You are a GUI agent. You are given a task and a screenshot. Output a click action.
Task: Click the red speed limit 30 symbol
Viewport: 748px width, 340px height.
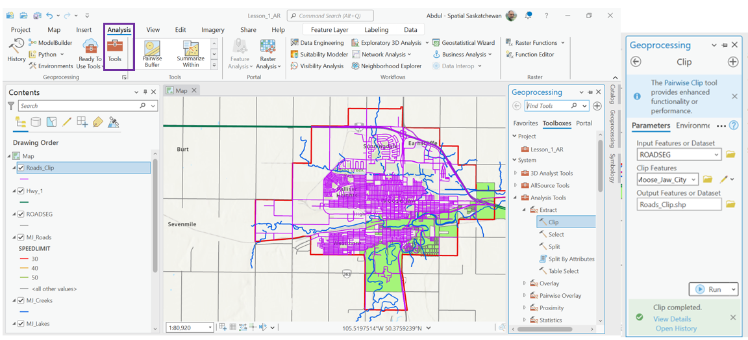[24, 259]
